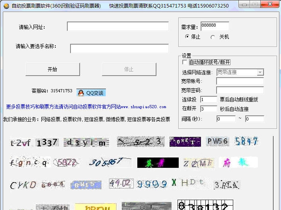Click the 5822 circled captcha sample

66,163
